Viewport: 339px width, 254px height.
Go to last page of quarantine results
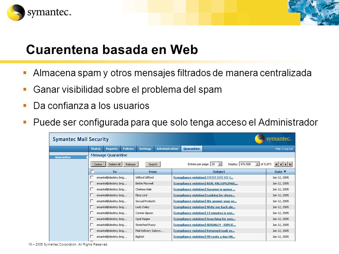pyautogui.click(x=290, y=164)
